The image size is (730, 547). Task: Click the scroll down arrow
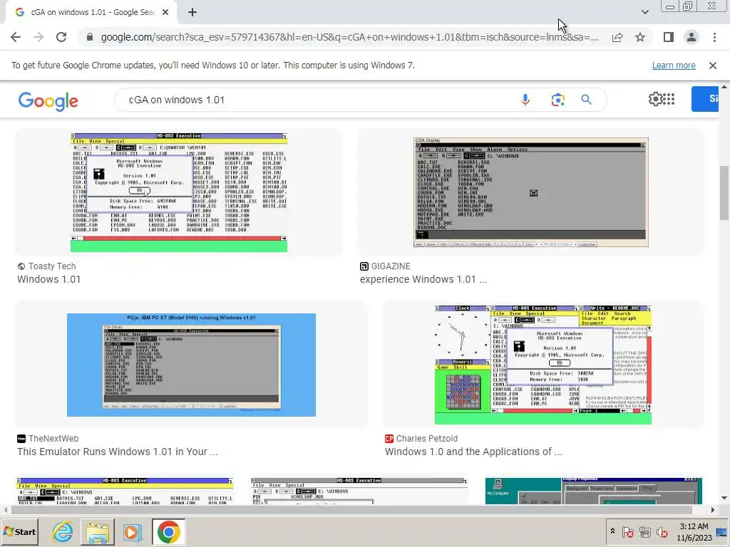click(x=724, y=498)
